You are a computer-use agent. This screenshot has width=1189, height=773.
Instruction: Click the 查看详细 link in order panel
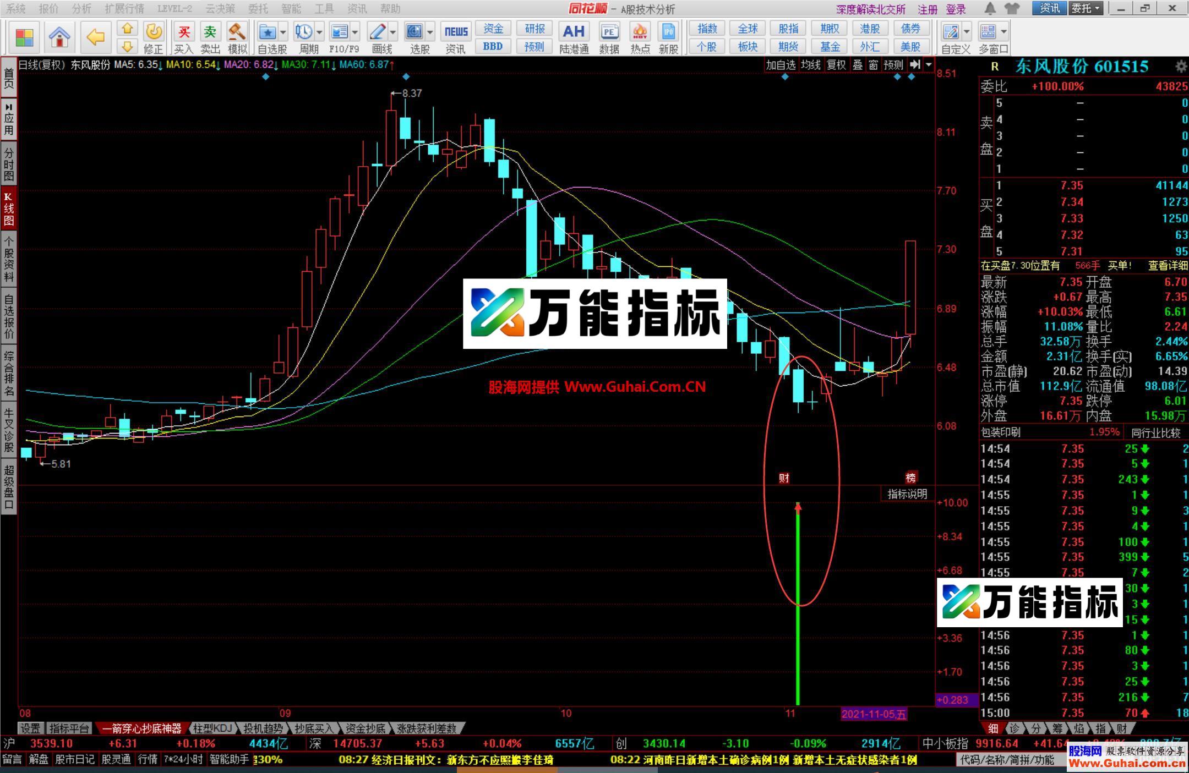pos(1168,266)
